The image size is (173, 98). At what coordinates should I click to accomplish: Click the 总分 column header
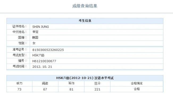(x=97, y=83)
